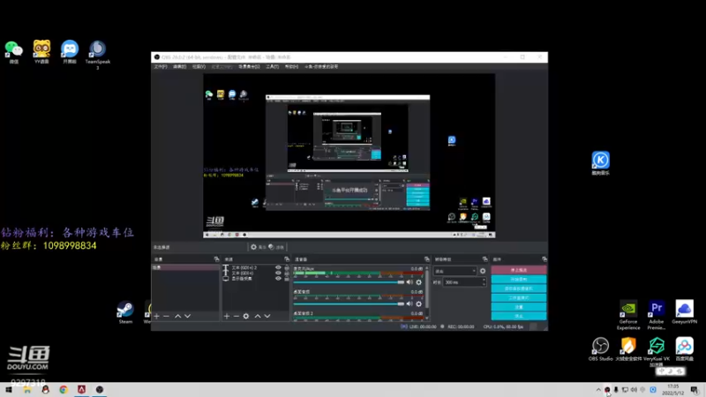Open settings gear for the second mixer channel
This screenshot has height=397, width=706.
coord(418,303)
